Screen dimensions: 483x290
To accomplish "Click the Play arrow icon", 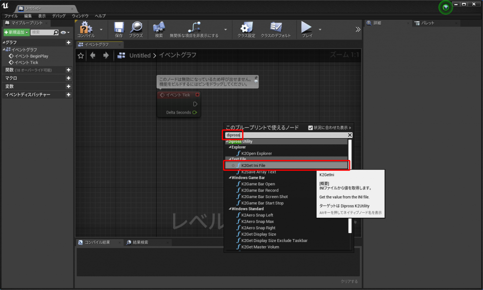I will coord(306,27).
